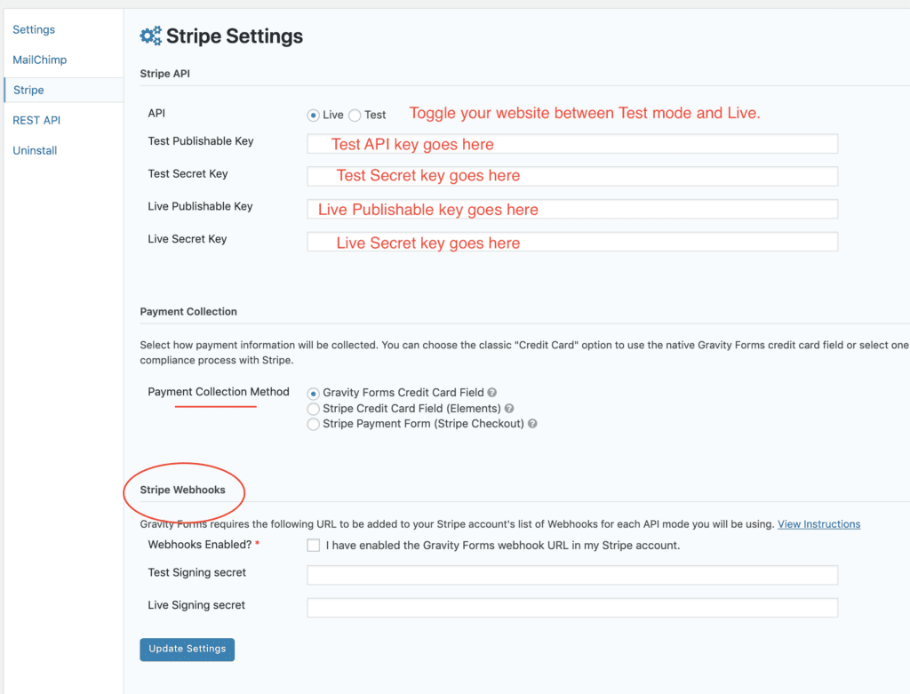Choose Stripe Credit Card Field (Elements) option
This screenshot has width=910, height=694.
tap(314, 409)
